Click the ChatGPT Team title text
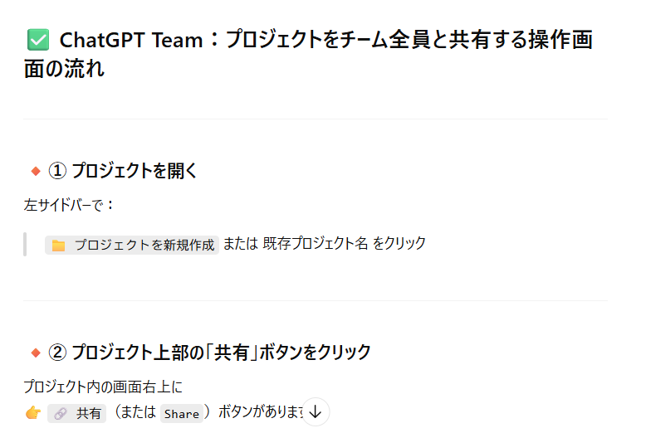Image resolution: width=646 pixels, height=433 pixels. pos(131,40)
